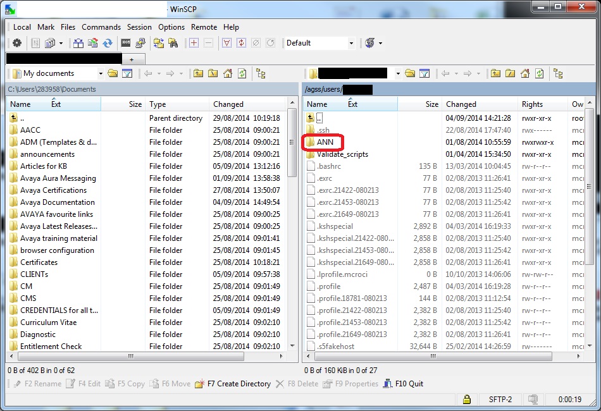This screenshot has width=601, height=411.
Task: Click the SFTP-2 protocol status indicator
Action: coord(500,400)
